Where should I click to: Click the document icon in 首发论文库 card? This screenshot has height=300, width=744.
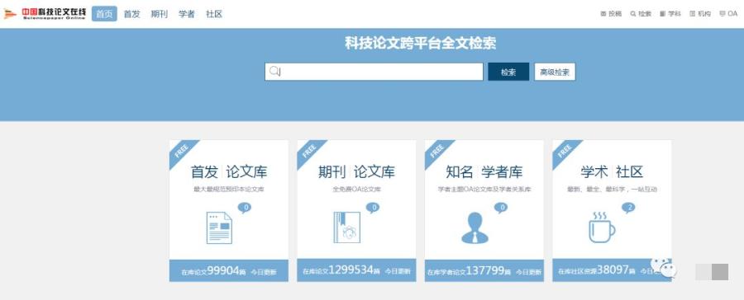pyautogui.click(x=219, y=227)
